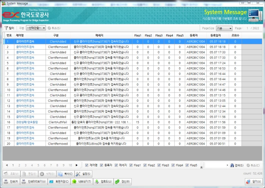Open the search text dropdown arrow
Viewport: 265px width, 188px height.
coord(227,165)
